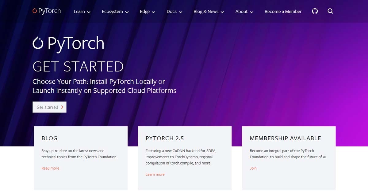368x192 pixels.
Task: Select the PyTorch 2.5 card heading
Action: pos(165,138)
